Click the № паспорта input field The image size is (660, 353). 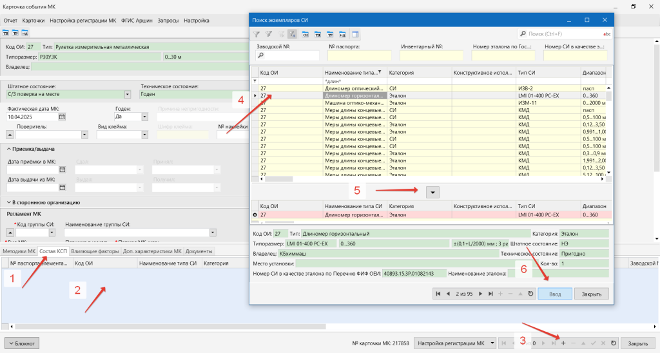point(360,55)
